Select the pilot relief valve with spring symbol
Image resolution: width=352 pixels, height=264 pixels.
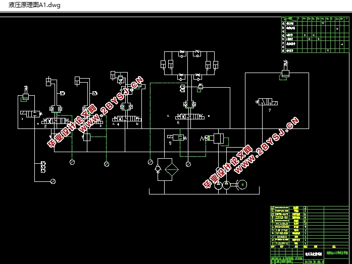(215, 139)
